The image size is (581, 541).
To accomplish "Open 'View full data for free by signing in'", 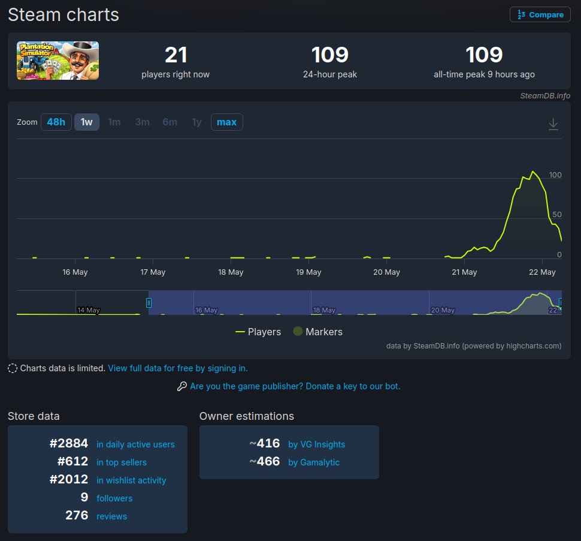I will (178, 368).
